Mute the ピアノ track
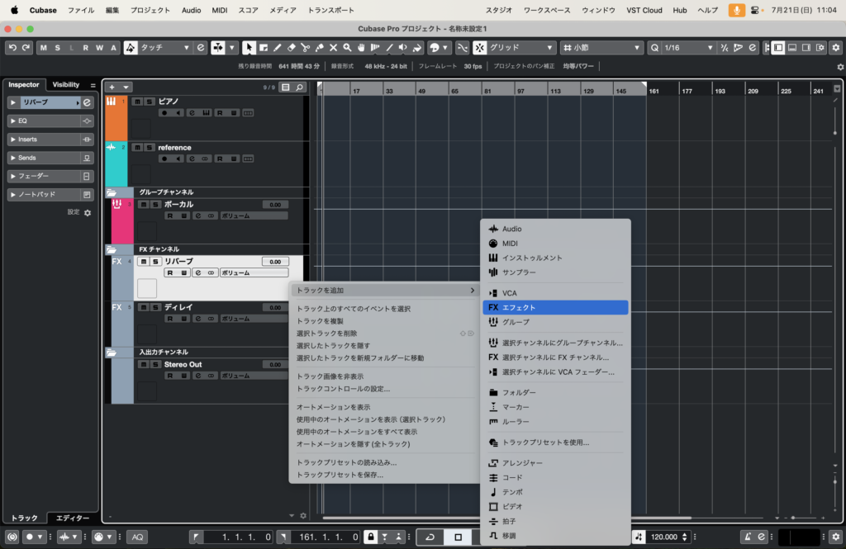846x549 pixels. [x=138, y=102]
